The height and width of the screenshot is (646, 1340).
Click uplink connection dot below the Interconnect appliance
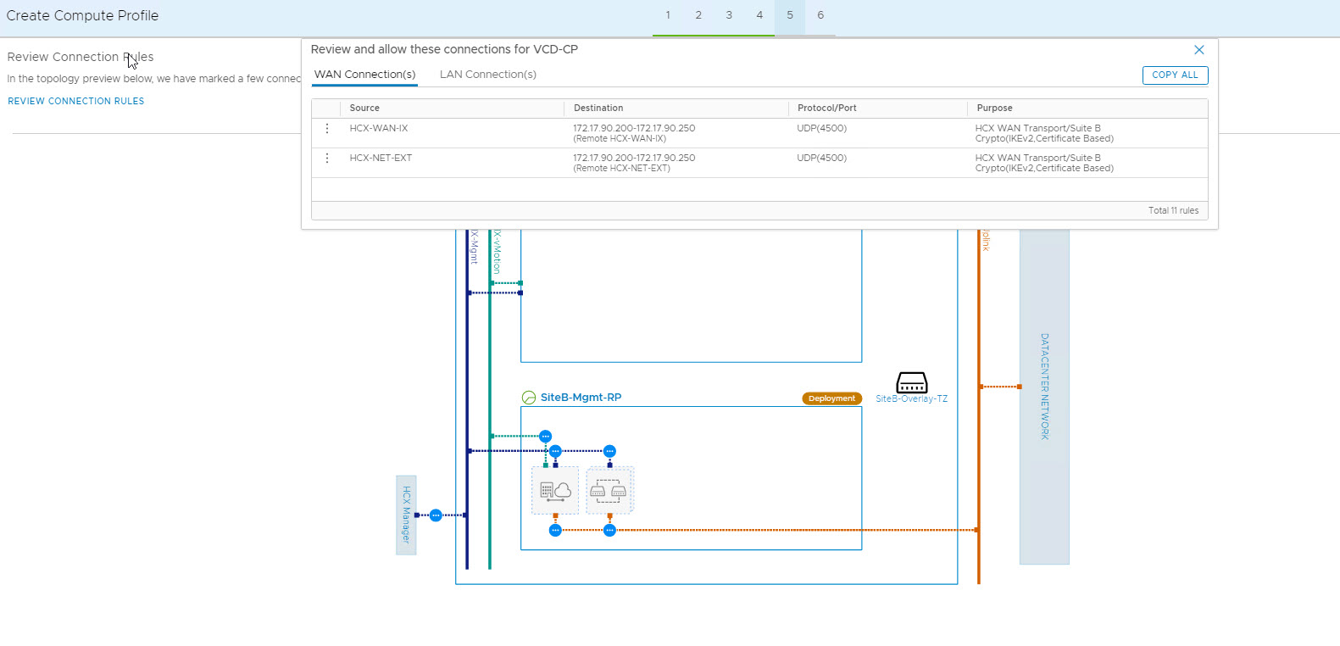click(x=555, y=531)
